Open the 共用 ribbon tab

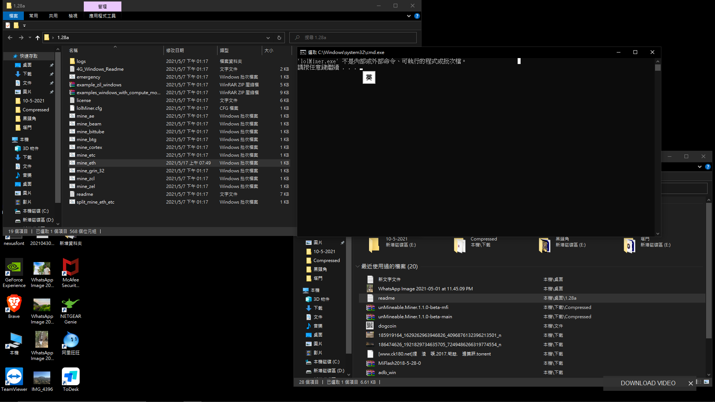pos(53,16)
